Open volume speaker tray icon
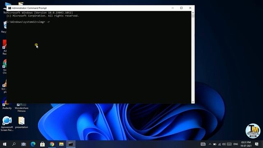Screen dimensions: 263x148 224,144
